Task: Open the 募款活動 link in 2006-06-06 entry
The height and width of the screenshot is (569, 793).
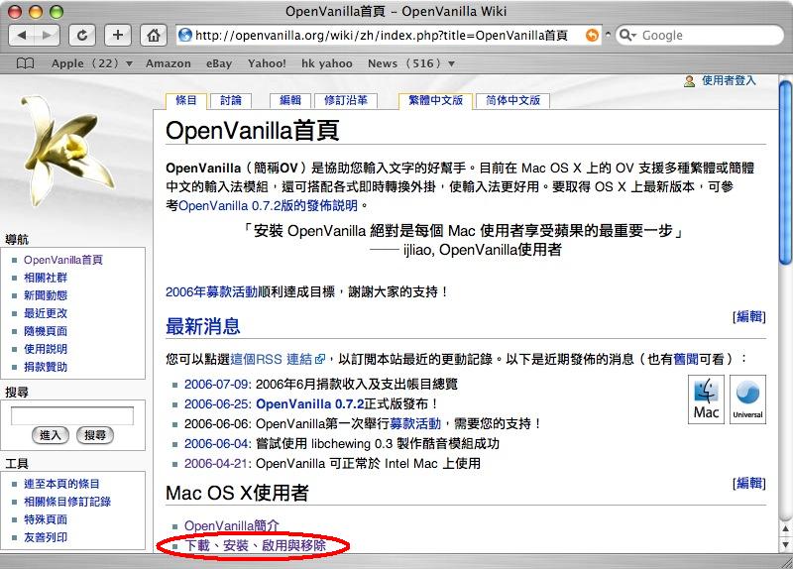Action: (415, 424)
